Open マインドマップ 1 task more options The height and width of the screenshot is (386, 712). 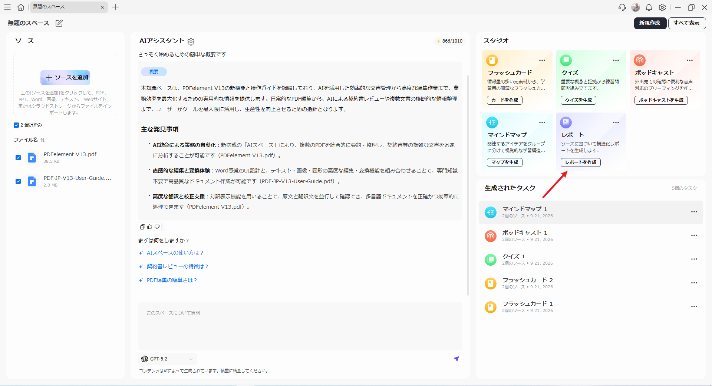(x=694, y=212)
